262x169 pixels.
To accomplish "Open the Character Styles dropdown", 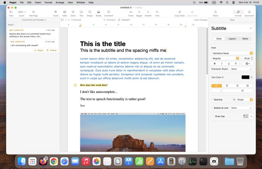I will click(x=241, y=69).
